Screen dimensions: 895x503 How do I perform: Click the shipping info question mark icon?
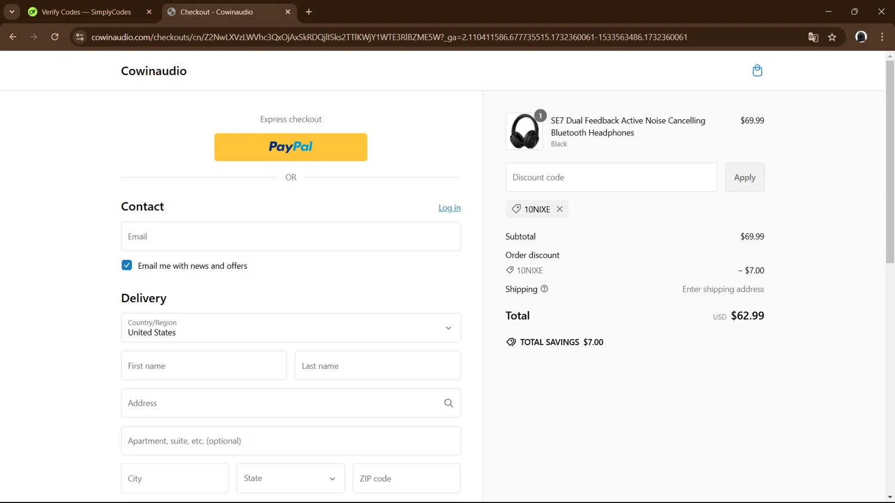(544, 289)
